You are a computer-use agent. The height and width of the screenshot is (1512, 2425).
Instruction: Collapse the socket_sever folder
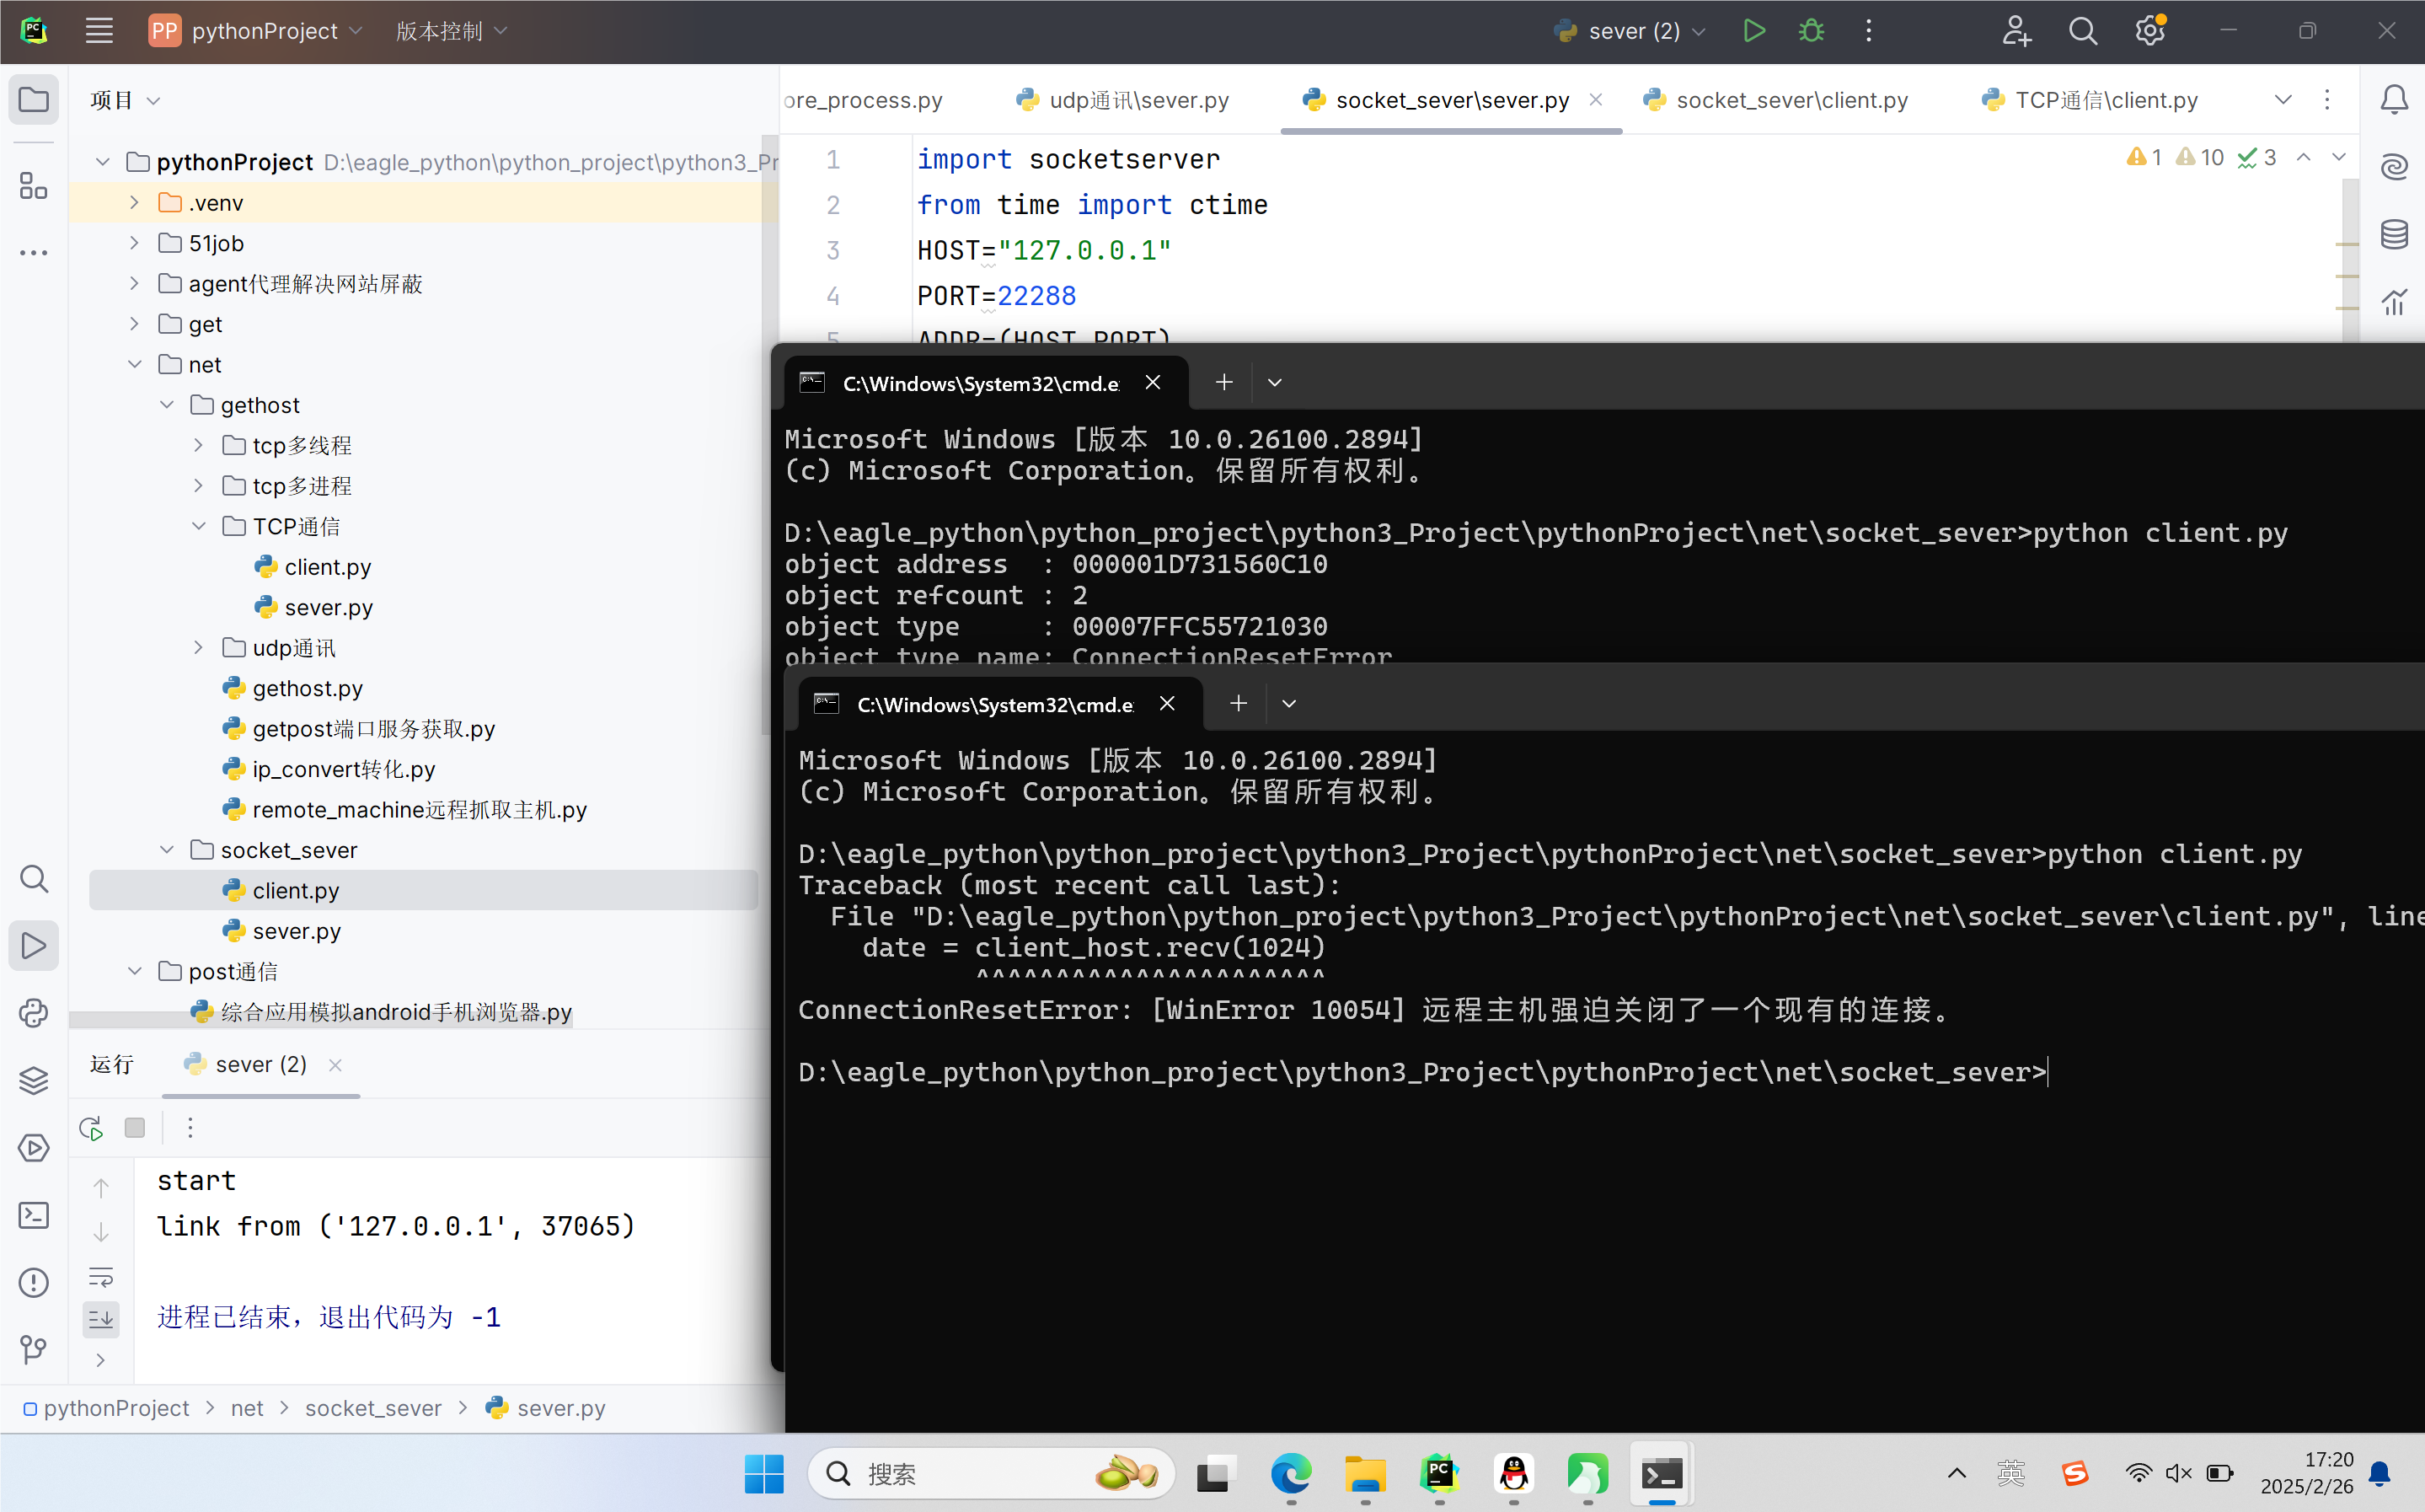click(x=167, y=850)
